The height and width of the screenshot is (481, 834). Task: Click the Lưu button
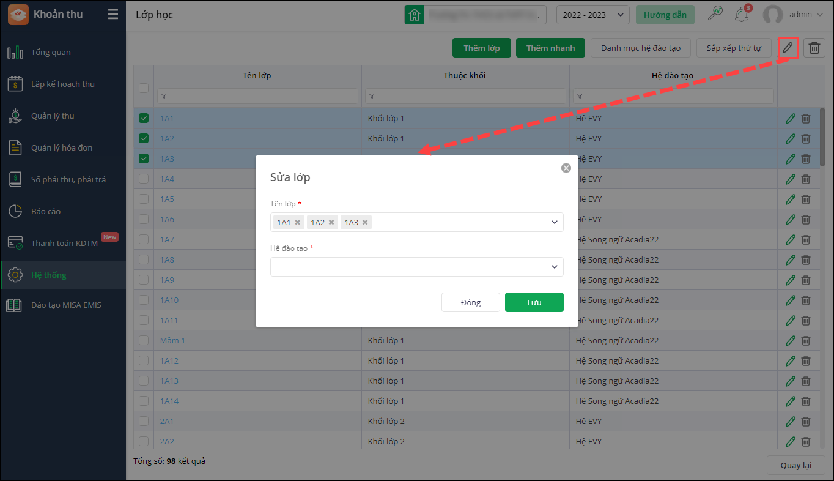[534, 302]
